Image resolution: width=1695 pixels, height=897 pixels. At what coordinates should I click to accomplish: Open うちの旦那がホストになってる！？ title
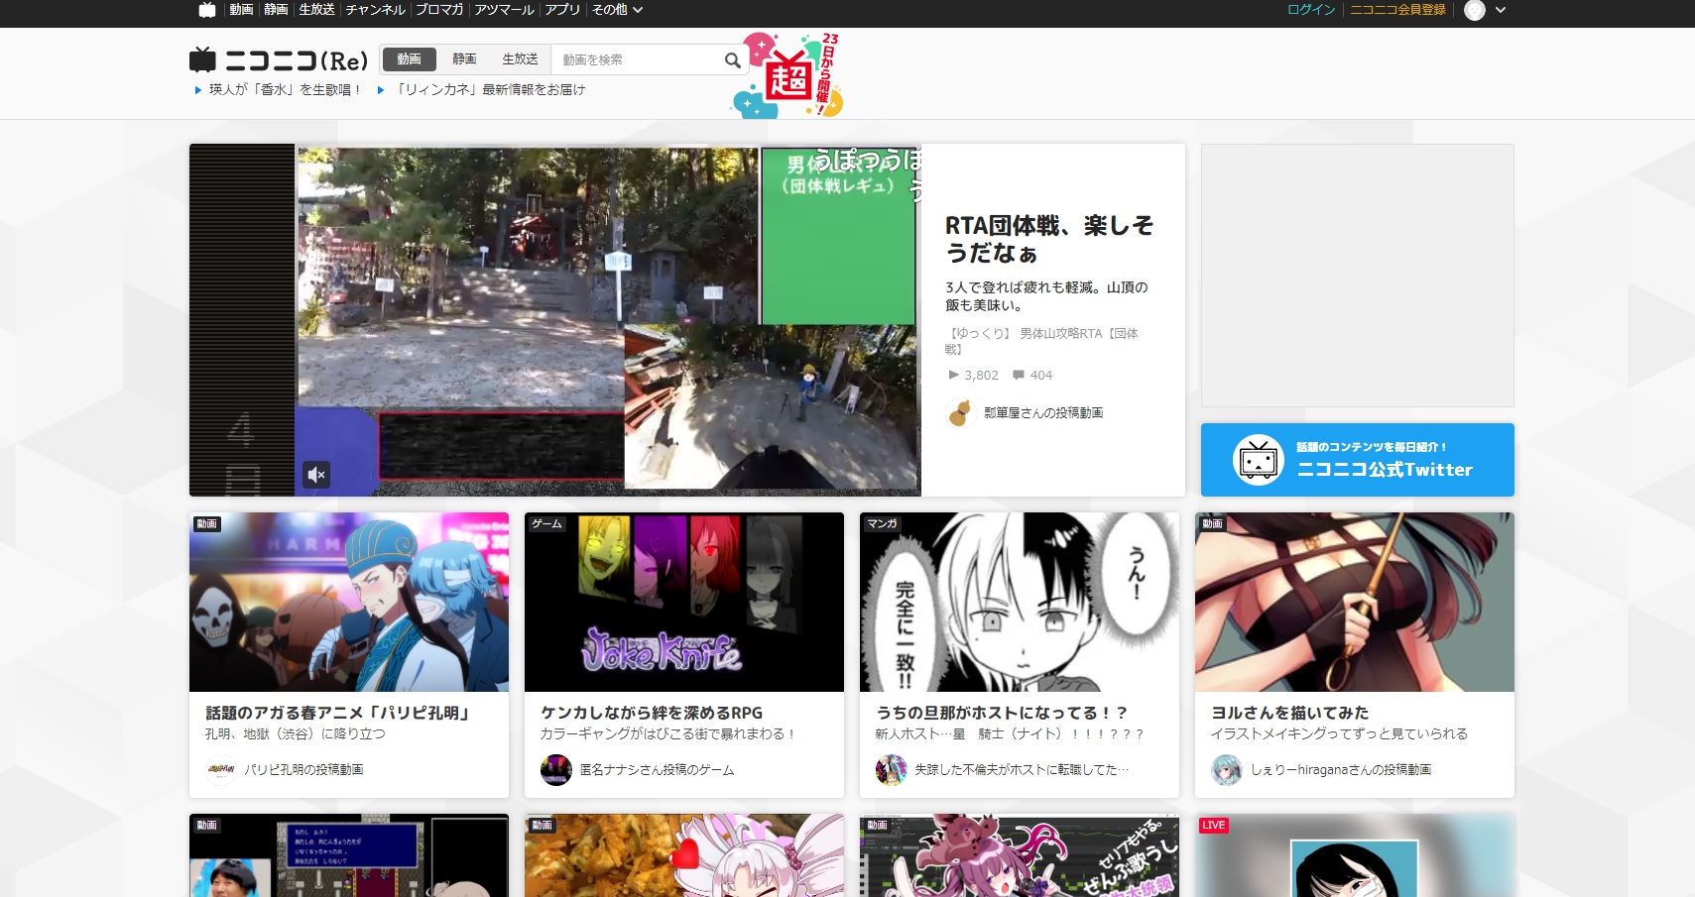pos(1002,713)
